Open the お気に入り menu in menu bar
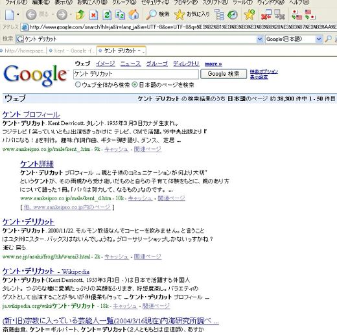Screen dimensions: 337x335 pyautogui.click(x=92, y=3)
